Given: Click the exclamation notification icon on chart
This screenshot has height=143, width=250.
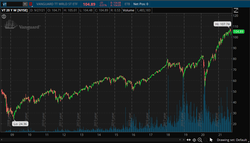Looking at the screenshot, I should pyautogui.click(x=4, y=16).
